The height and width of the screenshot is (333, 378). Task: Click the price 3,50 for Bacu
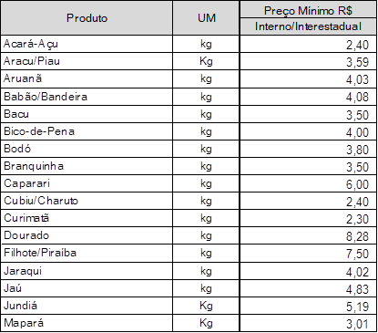tap(357, 115)
